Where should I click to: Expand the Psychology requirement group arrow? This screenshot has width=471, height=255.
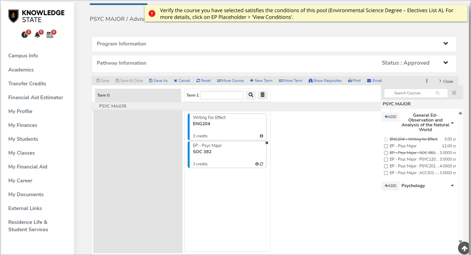452,186
